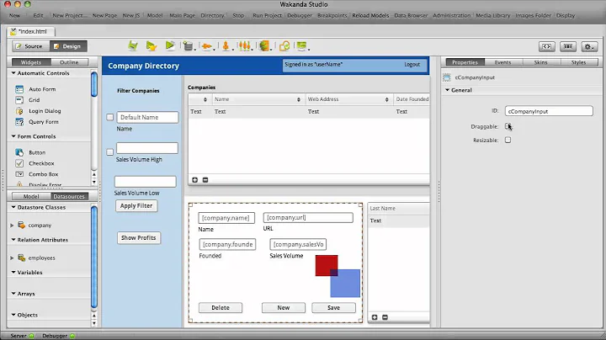Click the green Save toolbar icon
The image size is (606, 340).
click(x=133, y=46)
